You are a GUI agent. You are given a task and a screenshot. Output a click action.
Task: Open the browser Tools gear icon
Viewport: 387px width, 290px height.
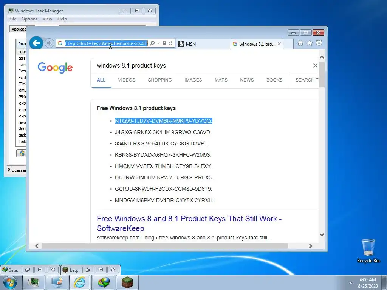pos(319,43)
